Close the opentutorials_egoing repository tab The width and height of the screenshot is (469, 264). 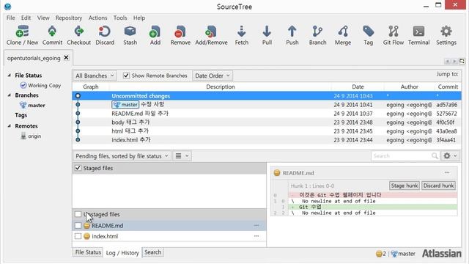click(67, 57)
